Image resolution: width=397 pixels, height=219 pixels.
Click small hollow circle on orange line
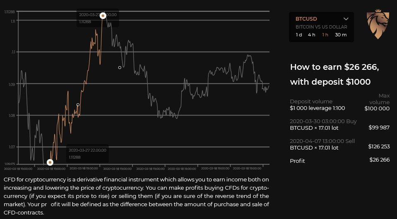[x=78, y=105]
